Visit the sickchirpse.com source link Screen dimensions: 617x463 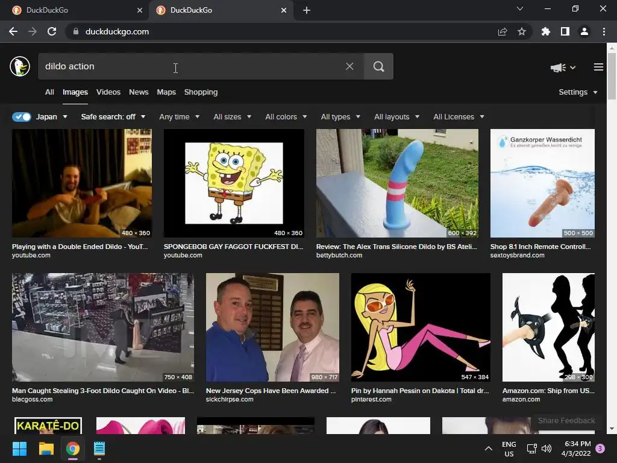click(x=230, y=399)
